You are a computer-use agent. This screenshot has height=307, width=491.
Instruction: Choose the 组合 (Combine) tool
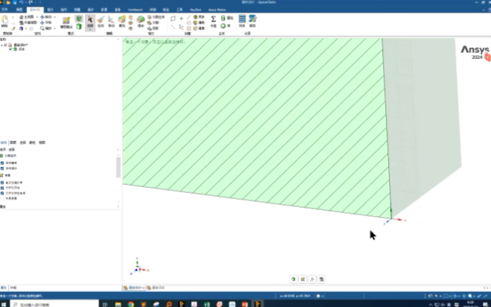[x=140, y=22]
